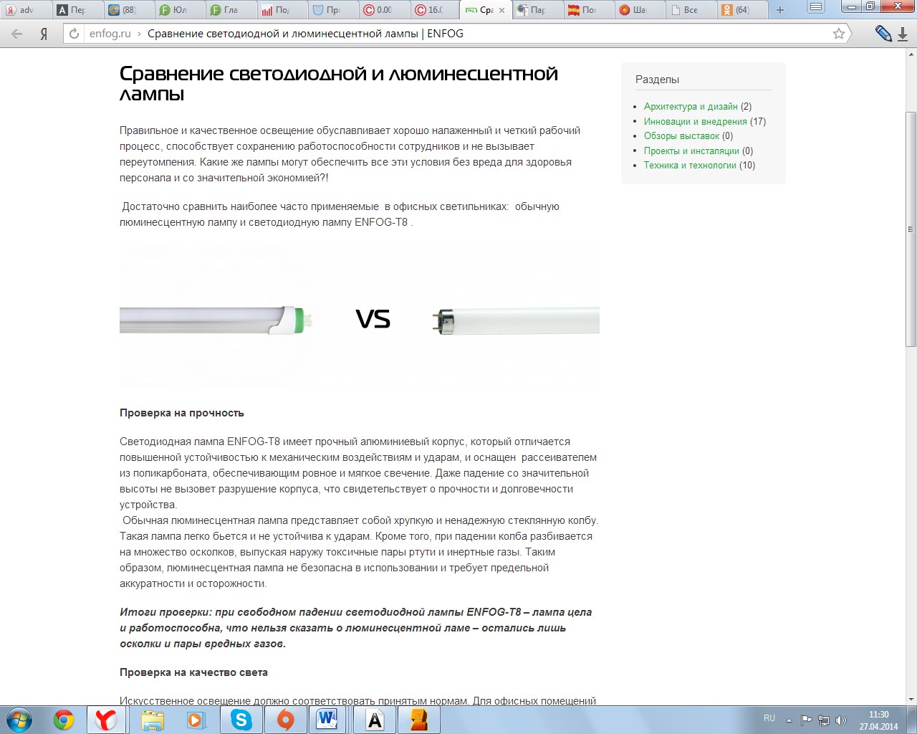
Task: Open Windows Media Player from the taskbar
Action: tap(196, 720)
